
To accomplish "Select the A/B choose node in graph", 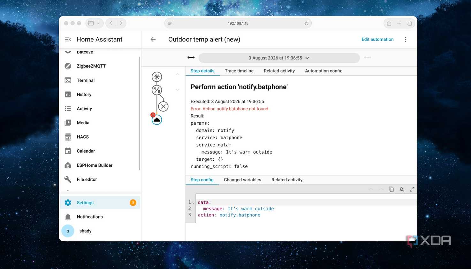I will click(x=157, y=90).
